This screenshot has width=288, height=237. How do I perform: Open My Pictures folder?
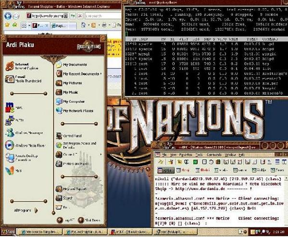[69, 83]
